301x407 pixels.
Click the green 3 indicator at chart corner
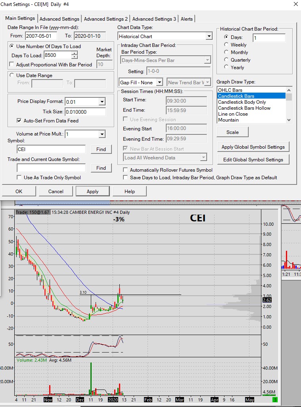click(275, 400)
